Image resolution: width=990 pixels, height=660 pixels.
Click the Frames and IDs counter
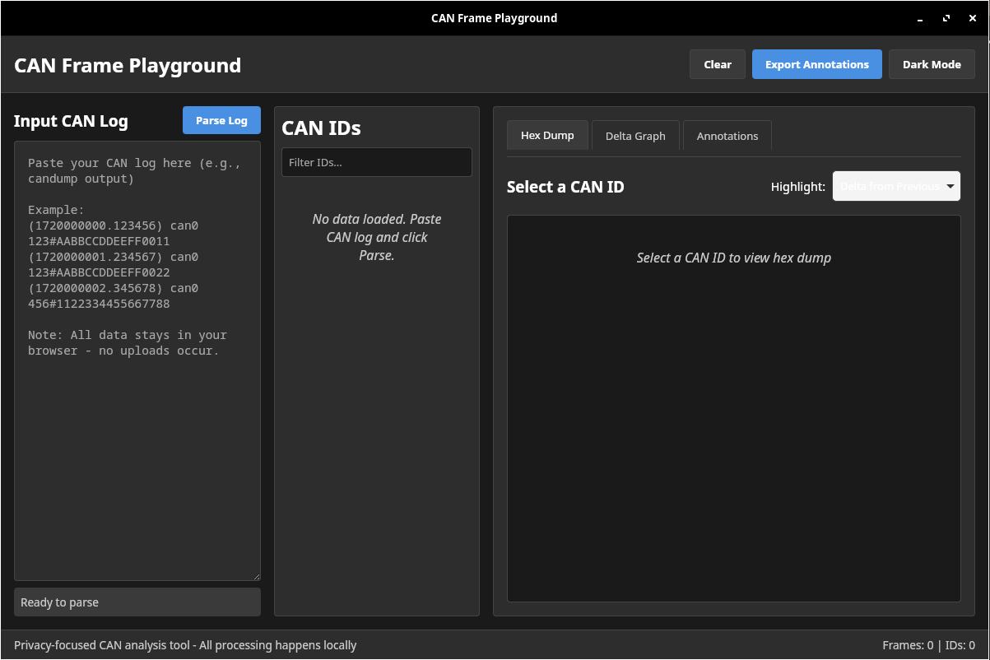pos(928,645)
